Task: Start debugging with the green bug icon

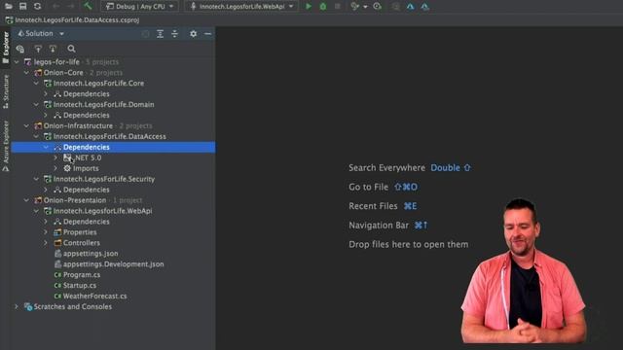Action: tap(323, 7)
